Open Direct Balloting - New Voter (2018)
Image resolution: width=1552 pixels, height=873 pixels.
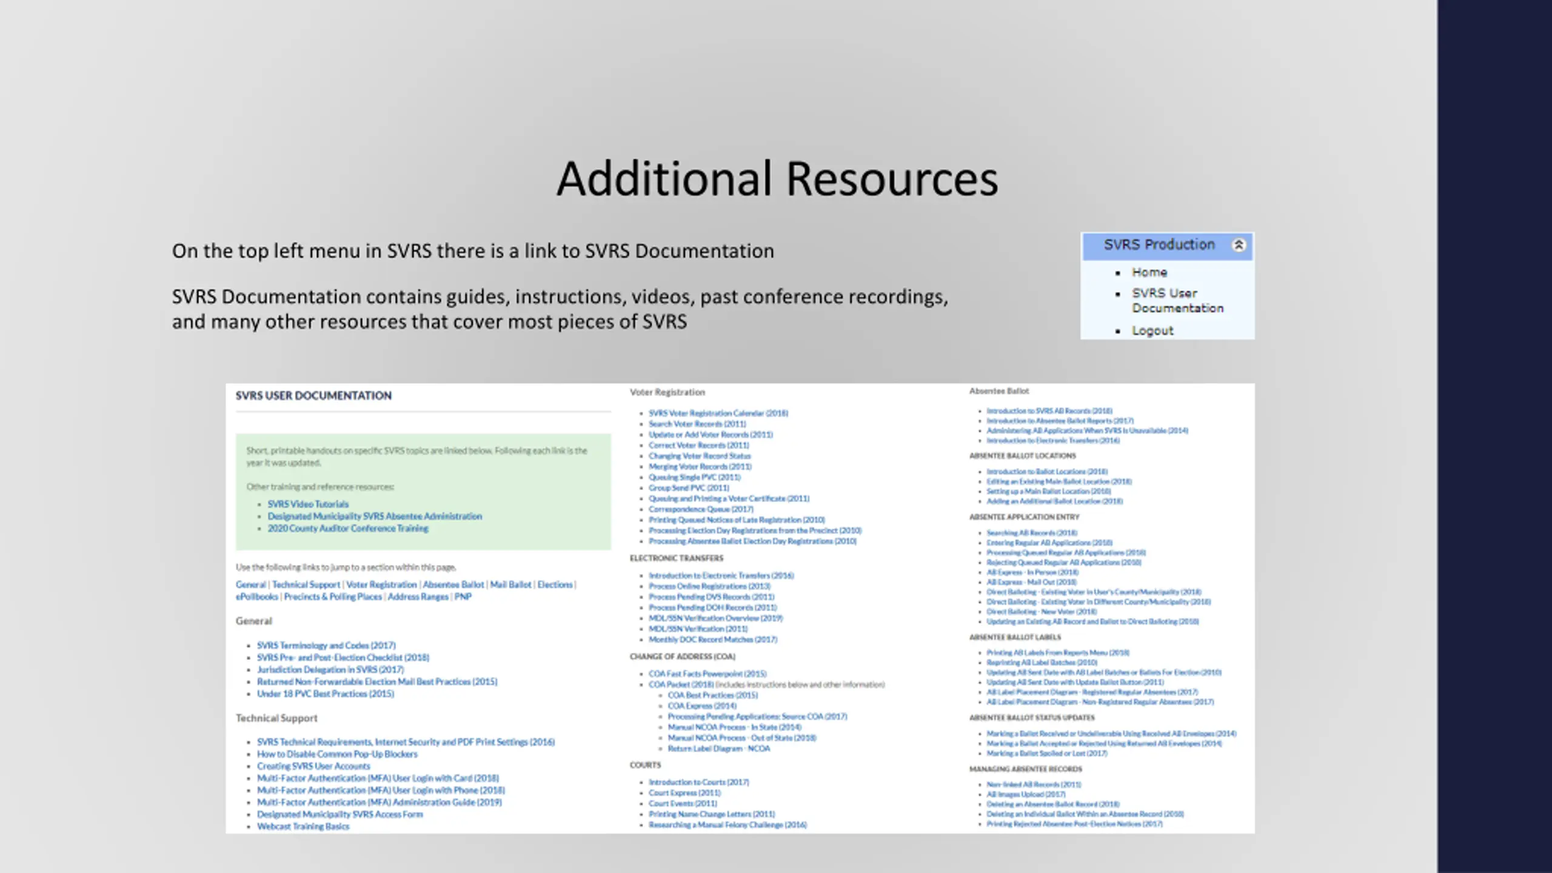(x=1042, y=612)
